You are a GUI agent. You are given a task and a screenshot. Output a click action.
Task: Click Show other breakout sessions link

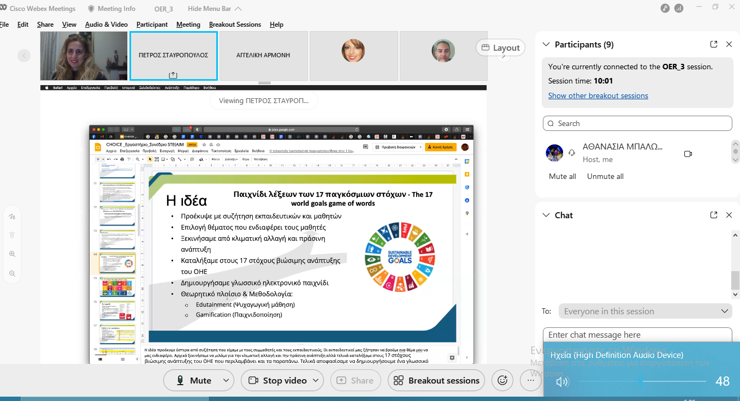[598, 95]
